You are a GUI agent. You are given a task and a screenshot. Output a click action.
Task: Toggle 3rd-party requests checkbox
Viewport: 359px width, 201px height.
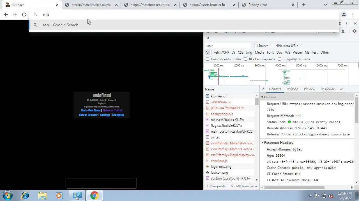279,59
